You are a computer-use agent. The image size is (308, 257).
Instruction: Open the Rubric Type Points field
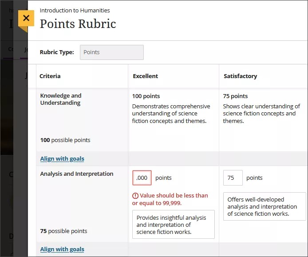pyautogui.click(x=111, y=52)
